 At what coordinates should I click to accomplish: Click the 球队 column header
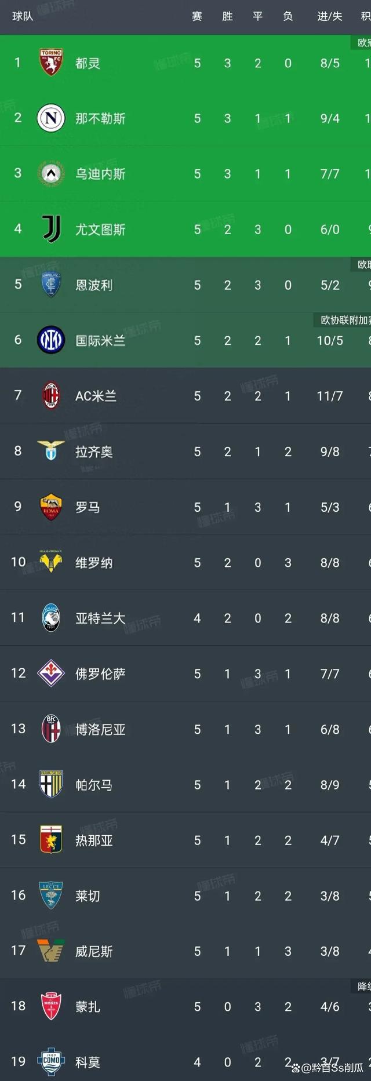click(23, 16)
